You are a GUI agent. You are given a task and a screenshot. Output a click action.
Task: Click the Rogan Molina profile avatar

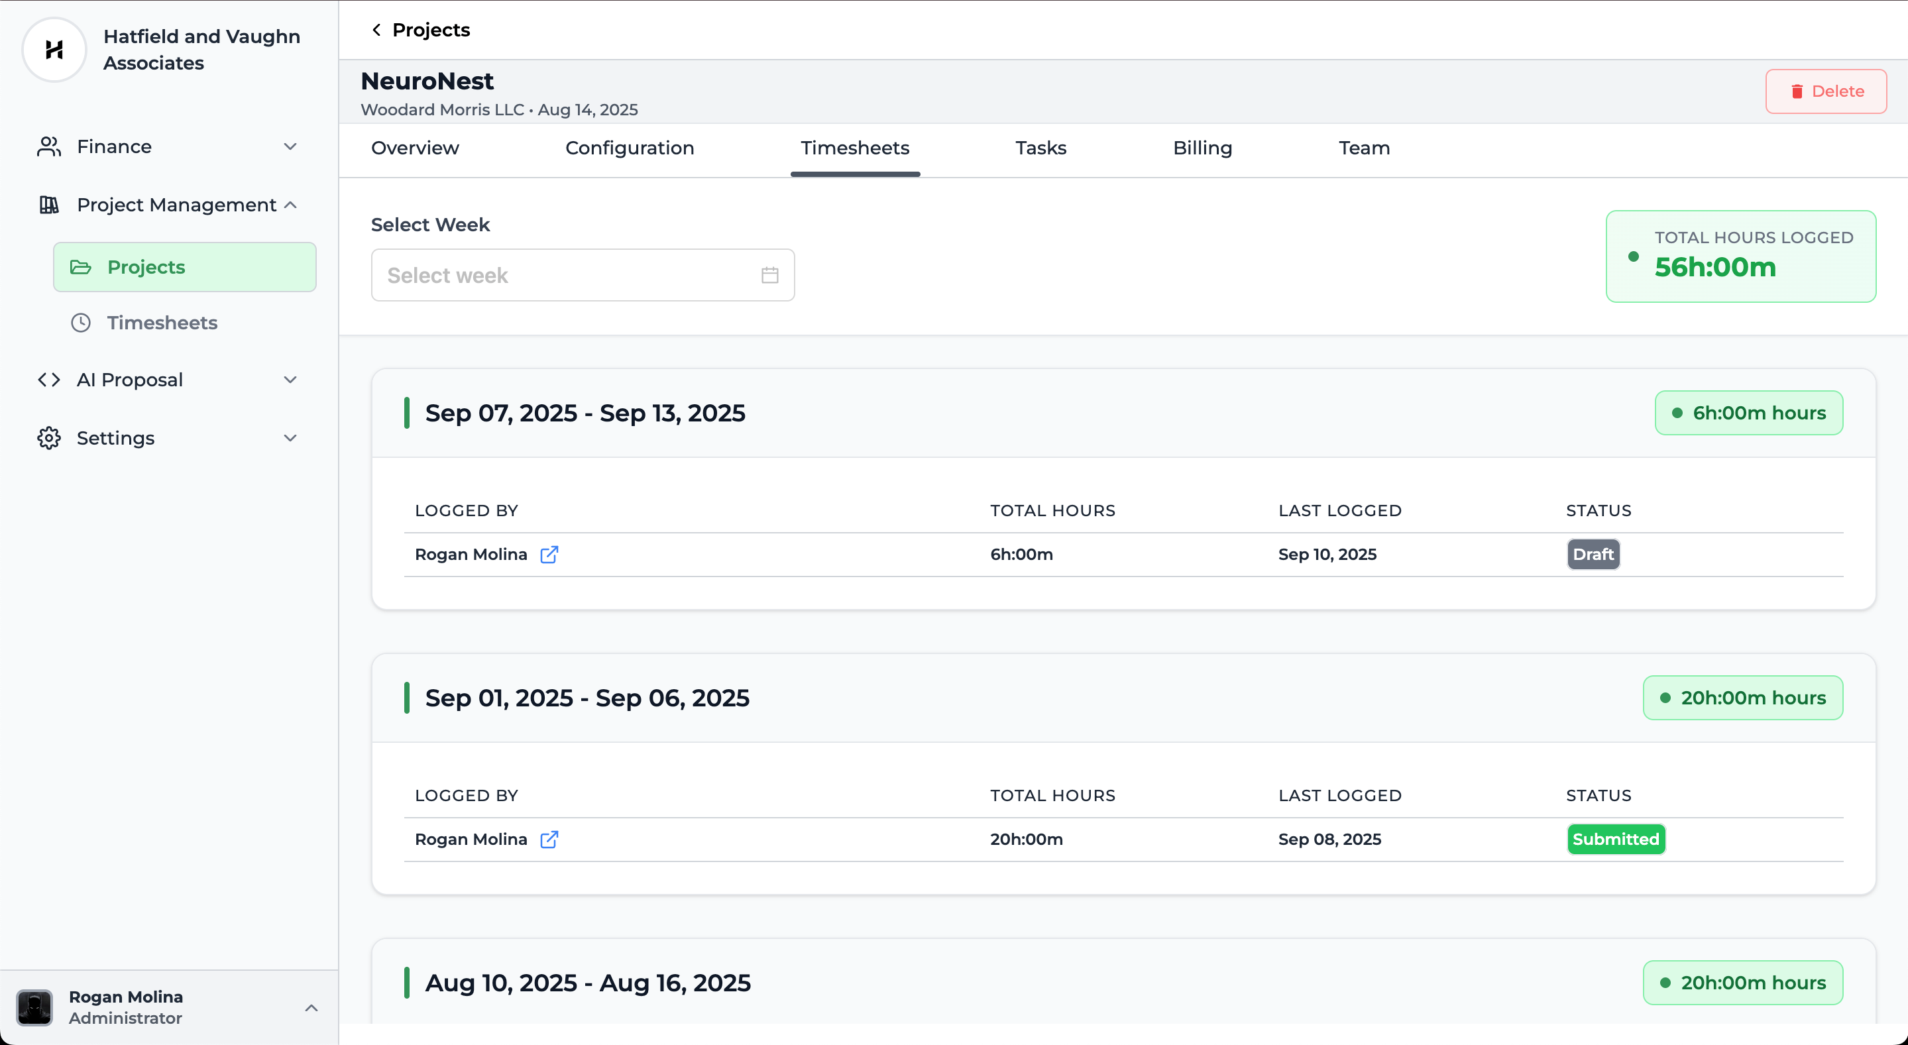point(34,1007)
